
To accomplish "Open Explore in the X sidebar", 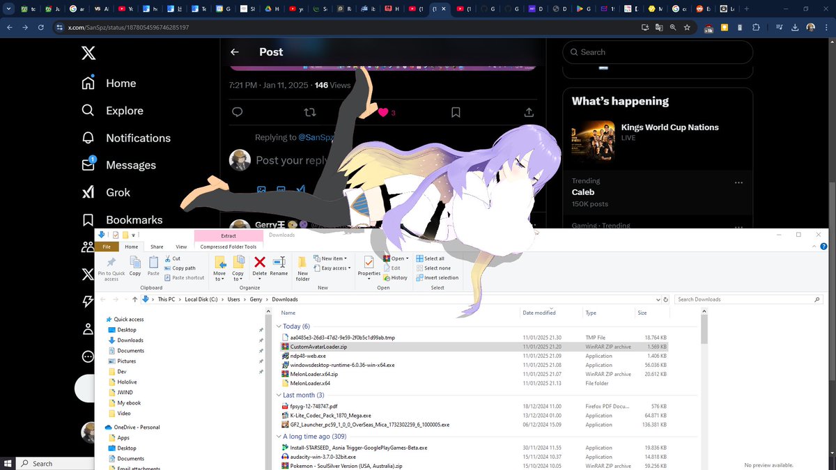I will [x=112, y=110].
